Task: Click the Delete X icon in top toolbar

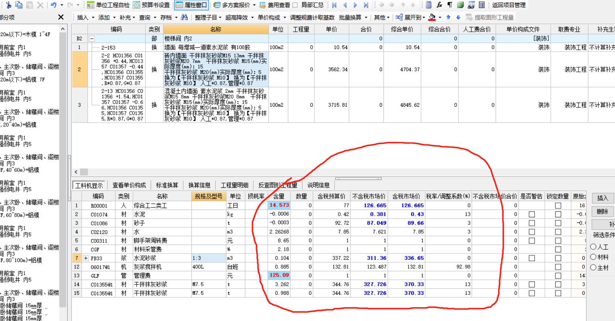Action: [40, 5]
